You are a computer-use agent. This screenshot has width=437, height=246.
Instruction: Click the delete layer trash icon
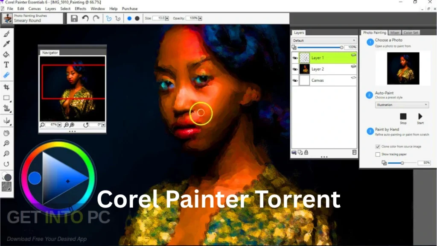tap(354, 152)
